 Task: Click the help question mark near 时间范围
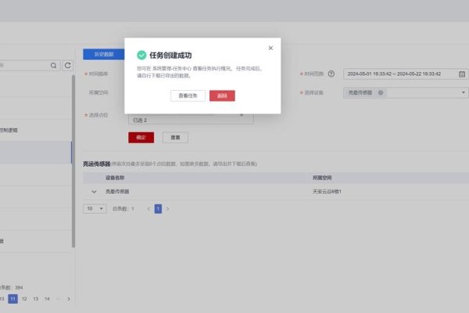click(x=331, y=74)
